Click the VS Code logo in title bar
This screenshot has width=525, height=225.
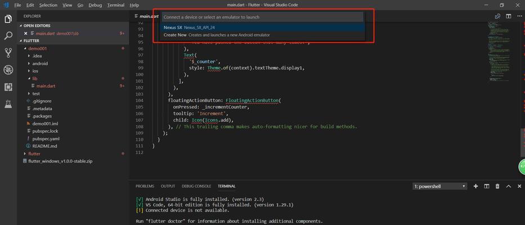(6, 5)
